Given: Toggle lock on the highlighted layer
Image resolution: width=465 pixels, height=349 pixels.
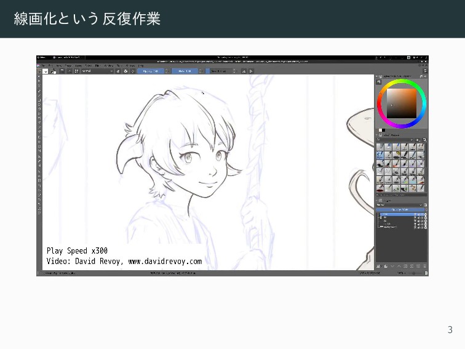Looking at the screenshot, I should 419,214.
